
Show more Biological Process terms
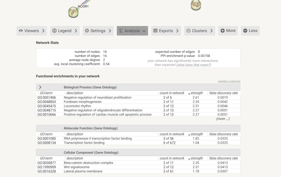pyautogui.click(x=223, y=119)
